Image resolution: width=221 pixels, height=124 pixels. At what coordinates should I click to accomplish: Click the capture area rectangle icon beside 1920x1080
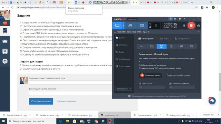pyautogui.click(x=115, y=32)
